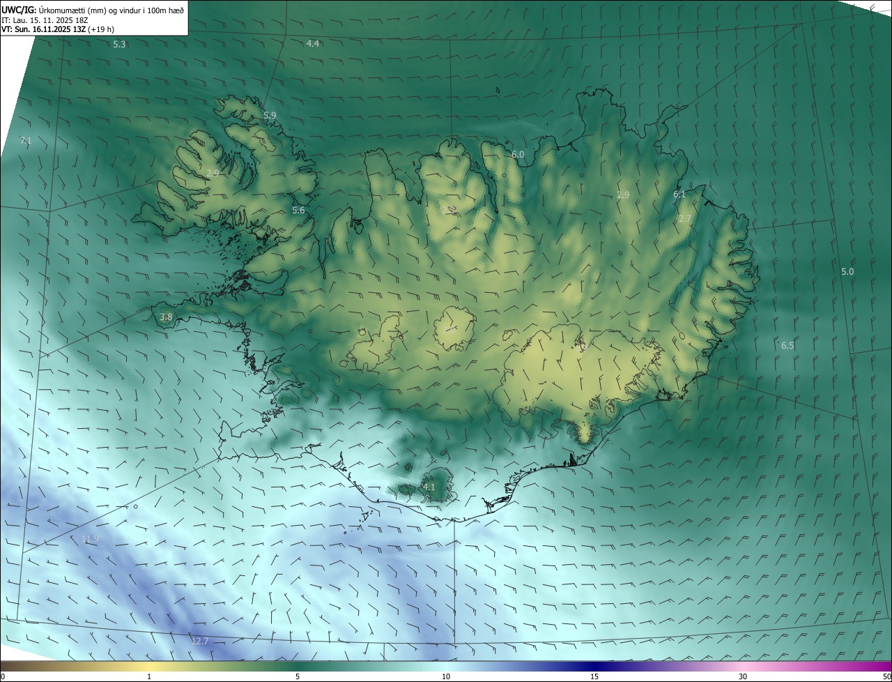Click the 2.7 value label in northeast Iceland
The width and height of the screenshot is (892, 682).
pos(685,219)
